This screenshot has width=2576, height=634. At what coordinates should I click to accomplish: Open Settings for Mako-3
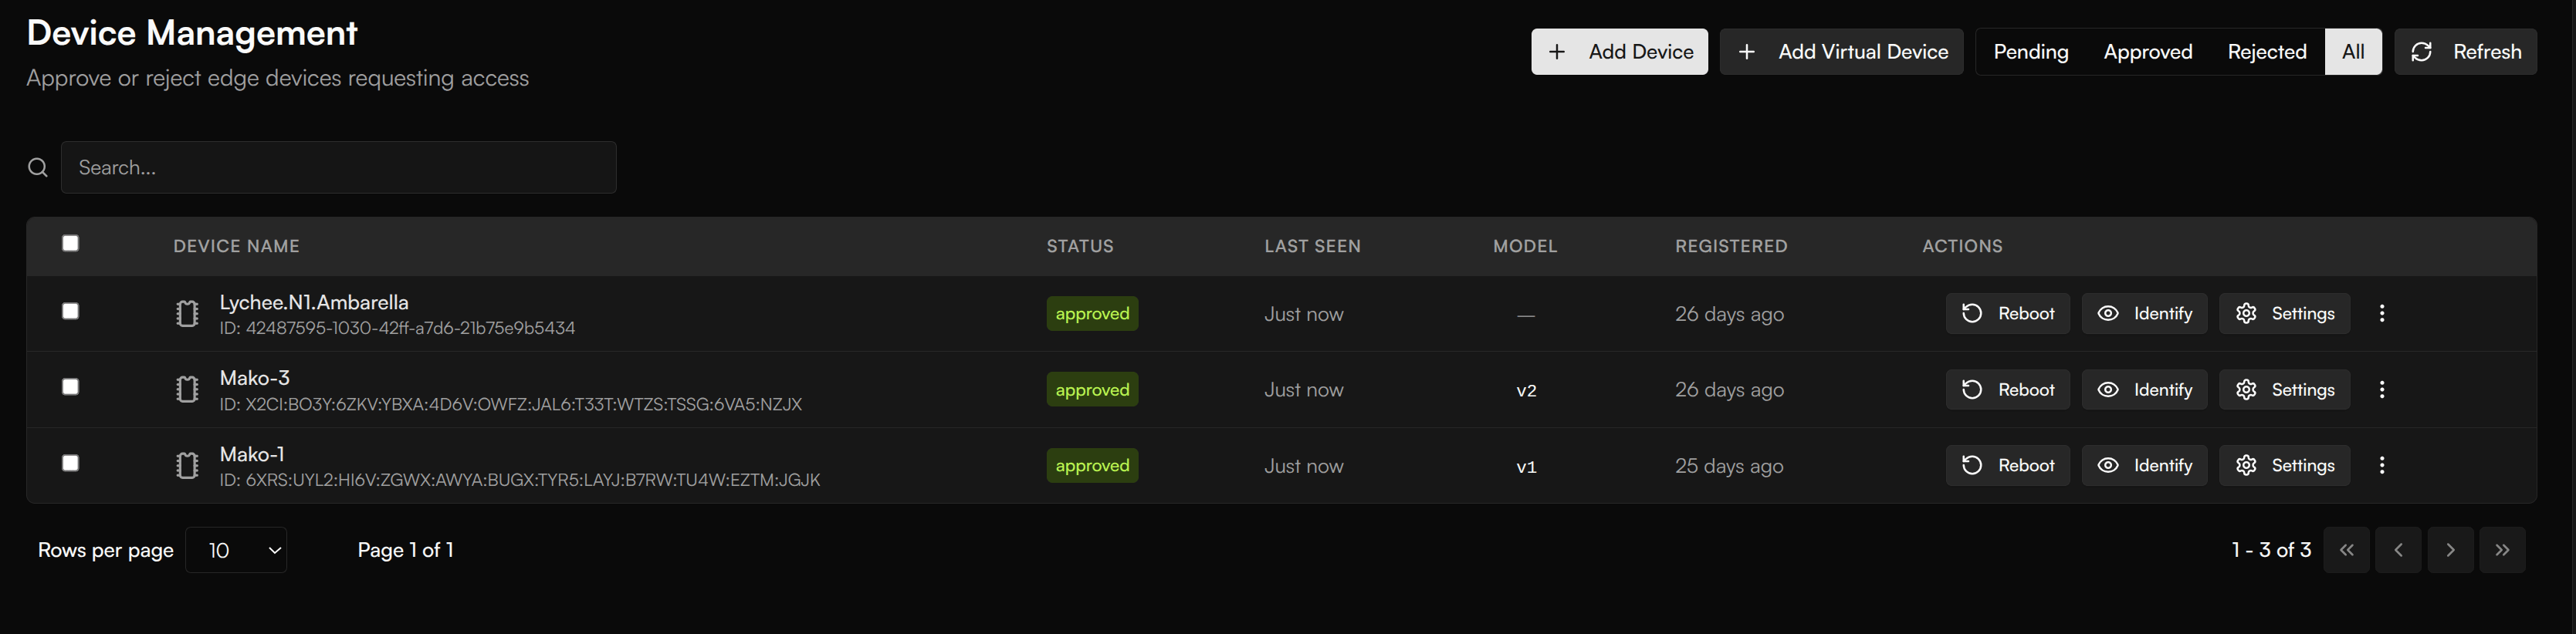coord(2284,390)
